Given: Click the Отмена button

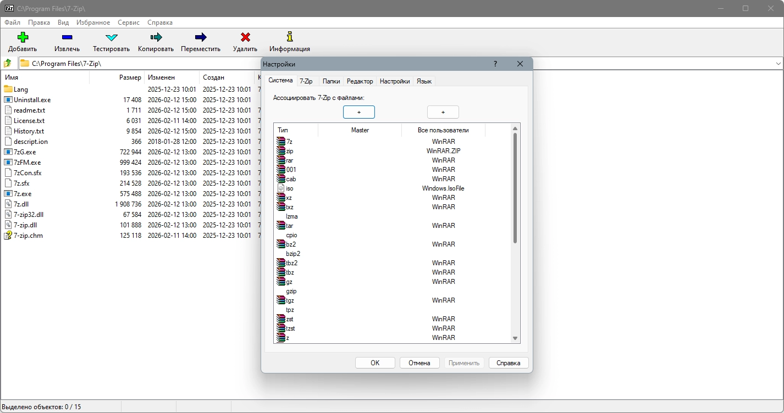Looking at the screenshot, I should [x=419, y=363].
